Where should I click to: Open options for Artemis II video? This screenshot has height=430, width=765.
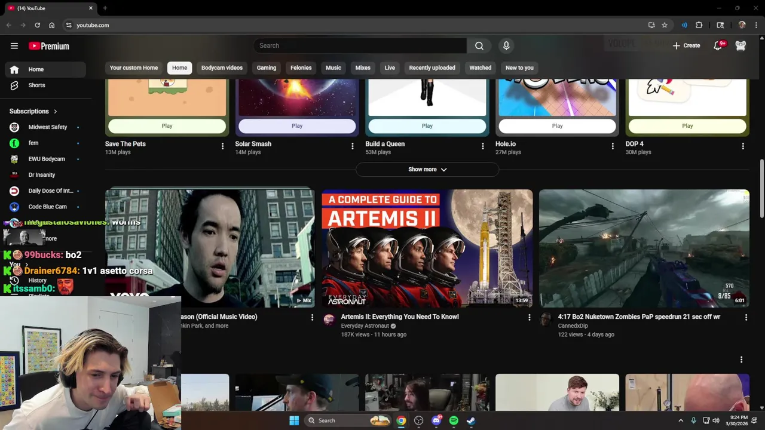[529, 318]
